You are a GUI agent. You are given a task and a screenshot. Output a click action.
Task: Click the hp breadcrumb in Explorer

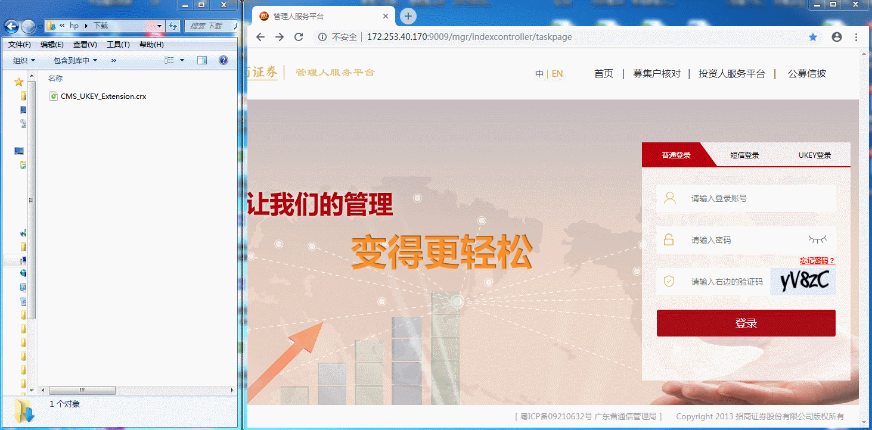point(75,26)
